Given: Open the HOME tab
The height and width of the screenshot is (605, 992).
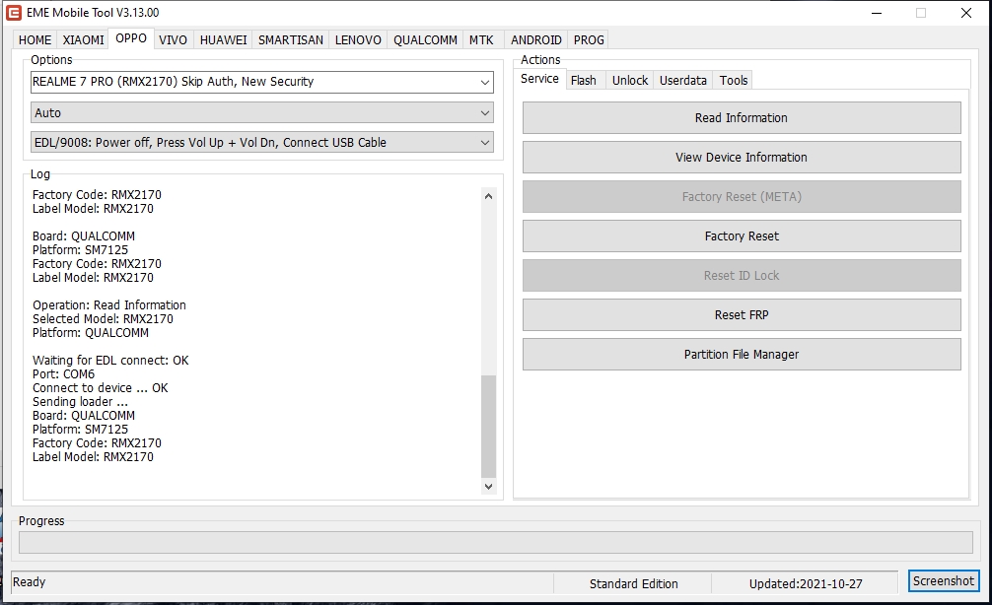Looking at the screenshot, I should (35, 39).
